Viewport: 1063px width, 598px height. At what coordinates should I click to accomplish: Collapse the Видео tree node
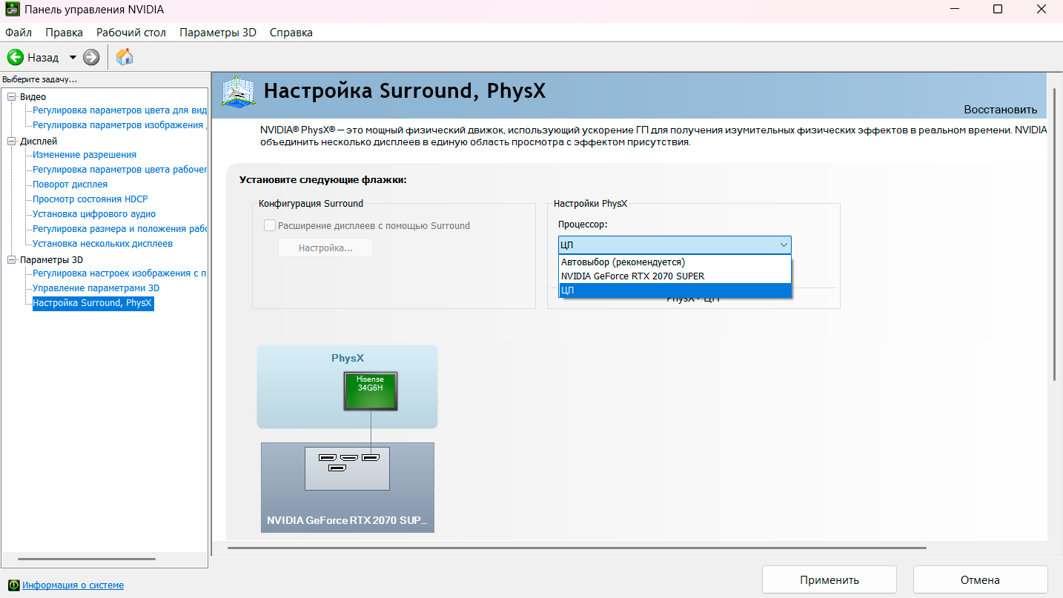11,97
